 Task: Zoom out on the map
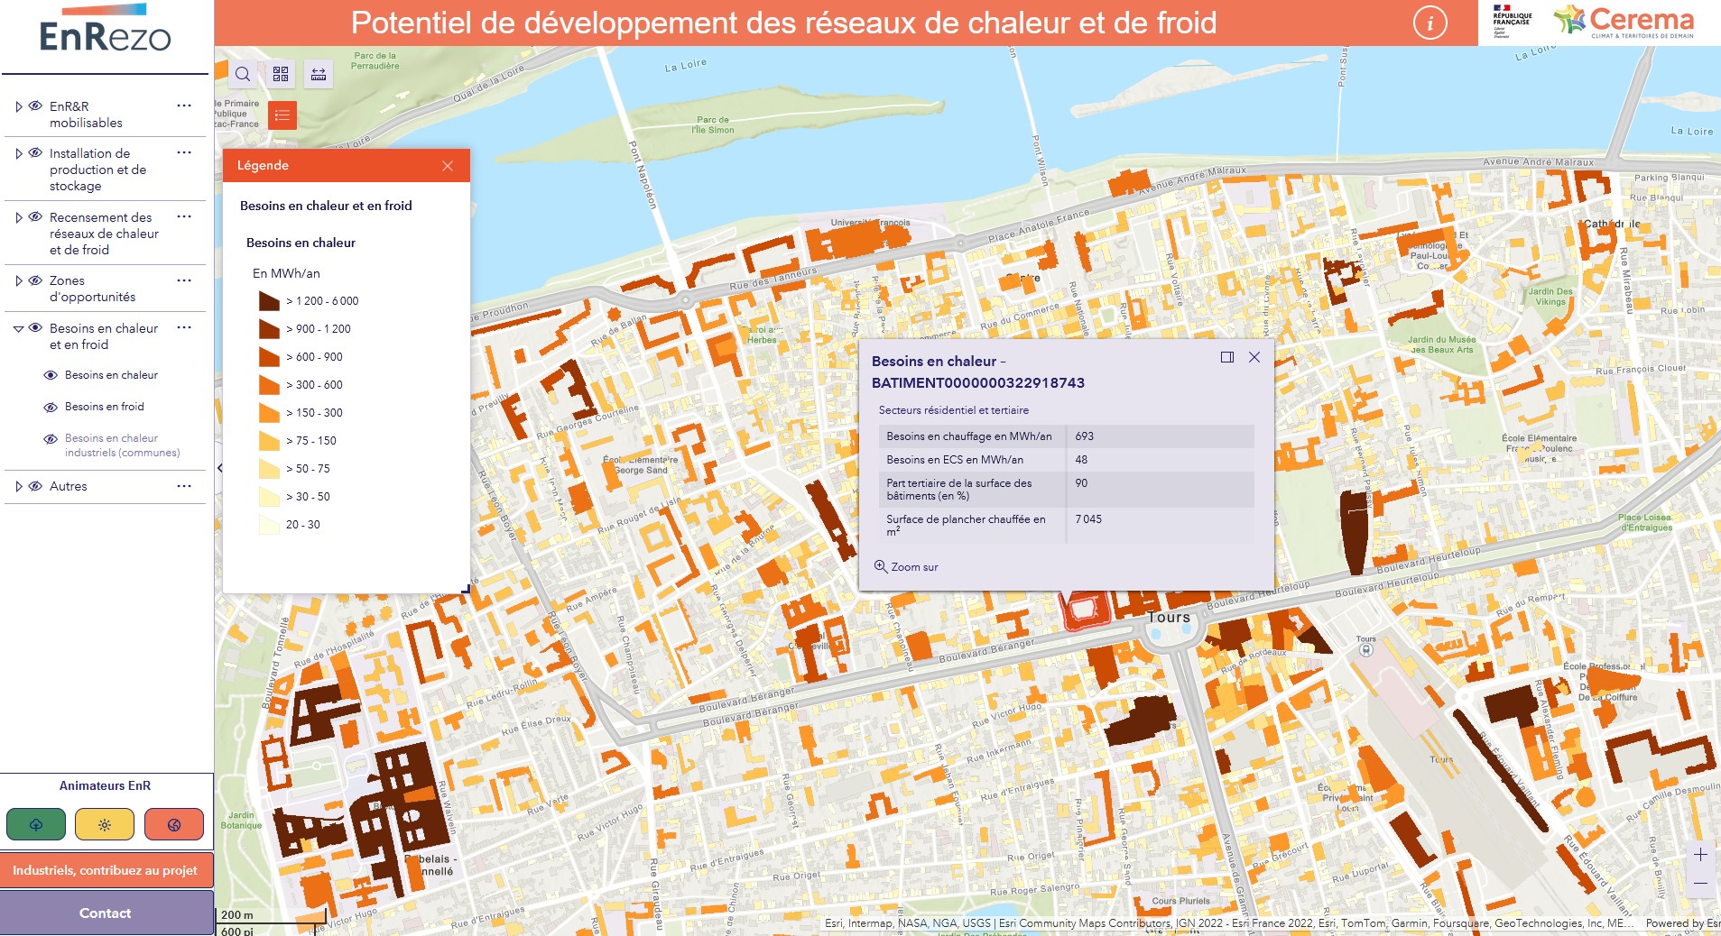[x=1700, y=883]
